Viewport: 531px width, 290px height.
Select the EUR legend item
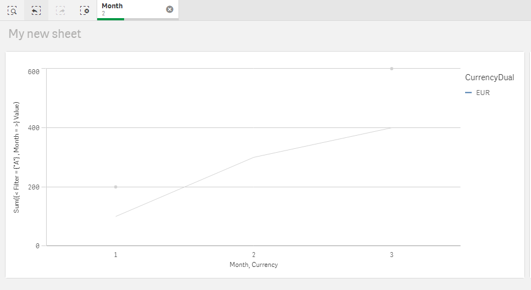click(478, 92)
